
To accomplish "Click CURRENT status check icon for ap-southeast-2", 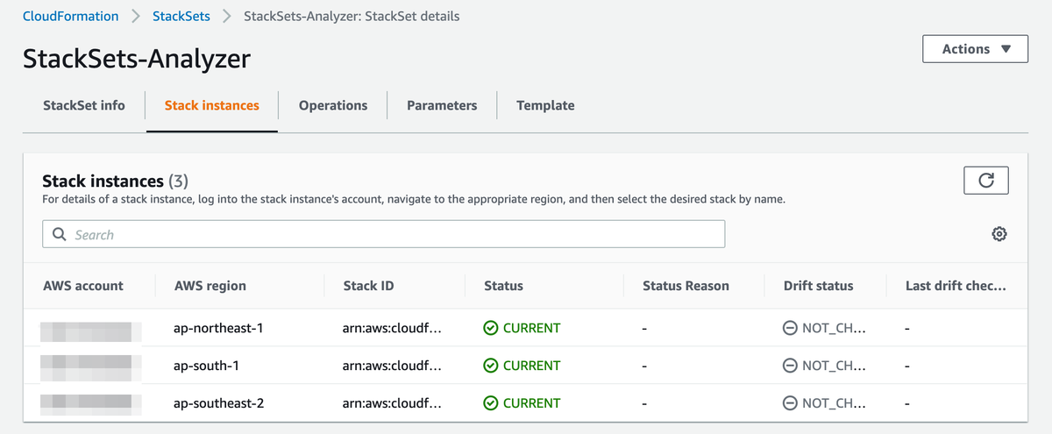I will (x=491, y=403).
